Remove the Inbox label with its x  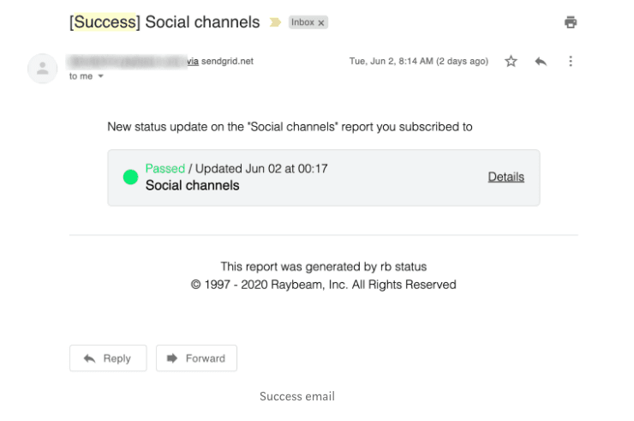point(321,23)
